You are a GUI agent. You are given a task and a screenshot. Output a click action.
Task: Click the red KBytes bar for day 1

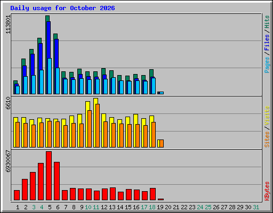coord(17,195)
